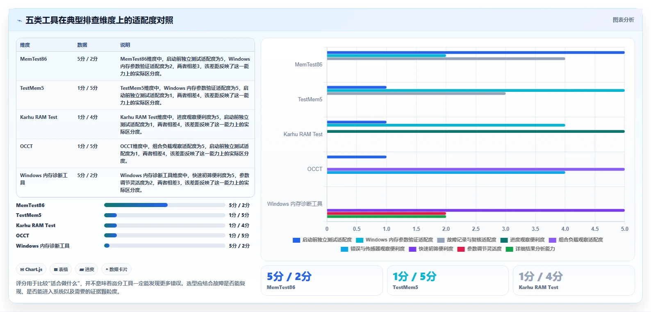The width and height of the screenshot is (651, 312).
Task: Toggle 故障记录与复核适配度 legend swatch
Action: tap(441, 240)
